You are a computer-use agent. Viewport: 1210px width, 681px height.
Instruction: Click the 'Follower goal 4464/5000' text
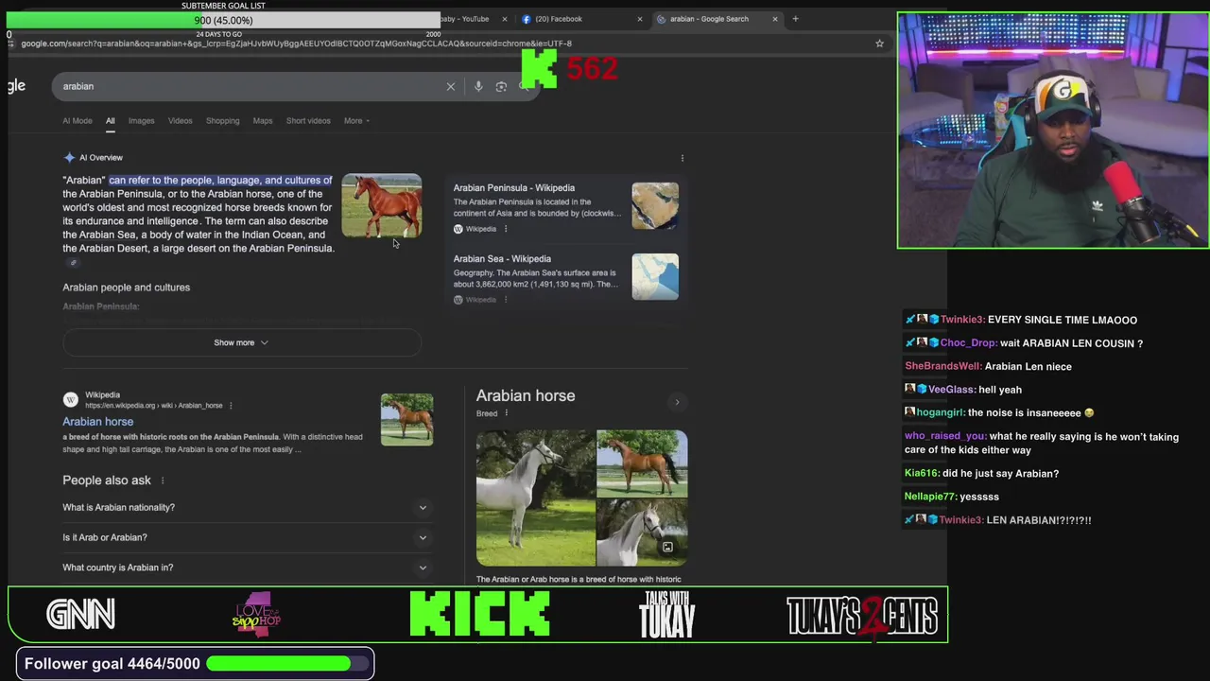pyautogui.click(x=112, y=664)
